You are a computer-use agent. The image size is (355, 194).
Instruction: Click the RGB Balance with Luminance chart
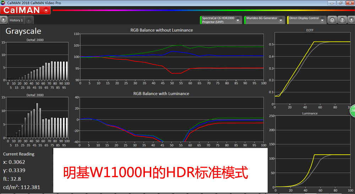[172, 120]
